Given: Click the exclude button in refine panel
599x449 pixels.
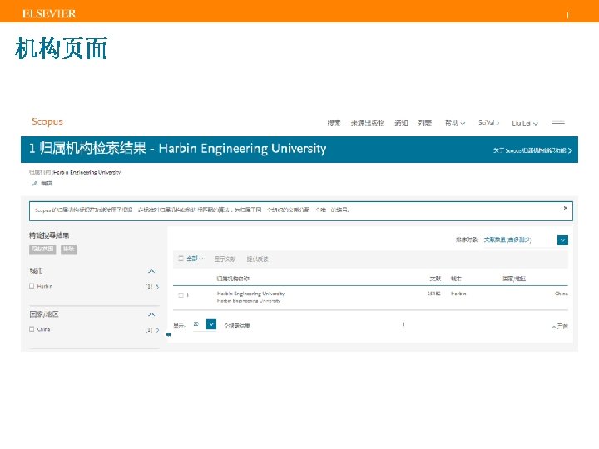Looking at the screenshot, I should (x=68, y=249).
